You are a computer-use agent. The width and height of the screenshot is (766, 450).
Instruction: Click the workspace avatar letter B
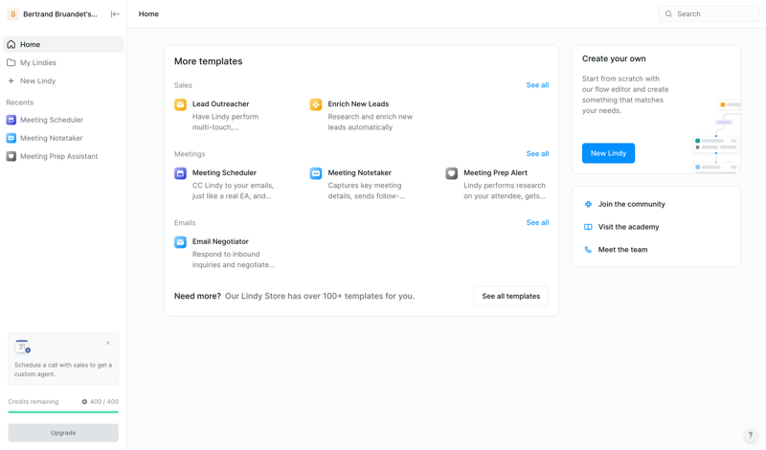(x=13, y=14)
